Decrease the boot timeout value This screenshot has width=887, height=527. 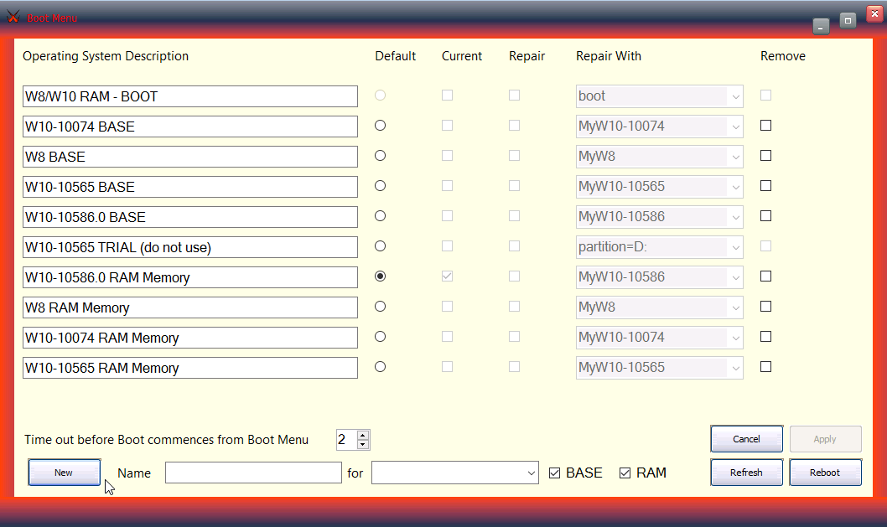coord(363,444)
